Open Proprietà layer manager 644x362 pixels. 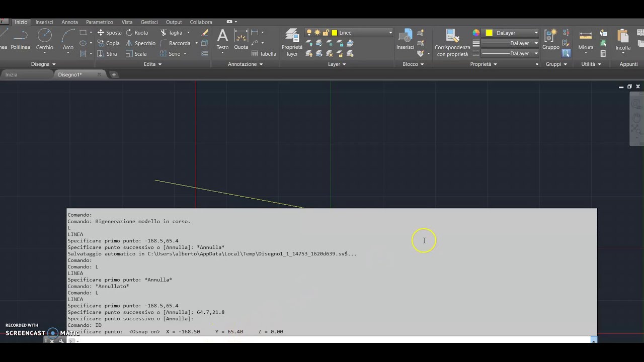point(292,42)
